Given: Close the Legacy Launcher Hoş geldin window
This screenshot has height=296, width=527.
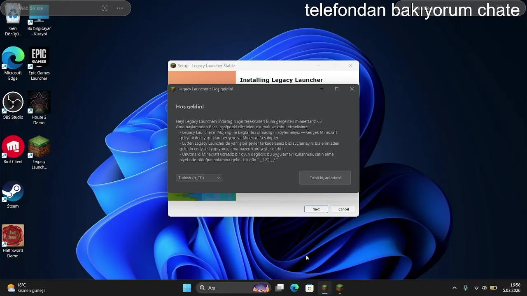Looking at the screenshot, I should 352,89.
